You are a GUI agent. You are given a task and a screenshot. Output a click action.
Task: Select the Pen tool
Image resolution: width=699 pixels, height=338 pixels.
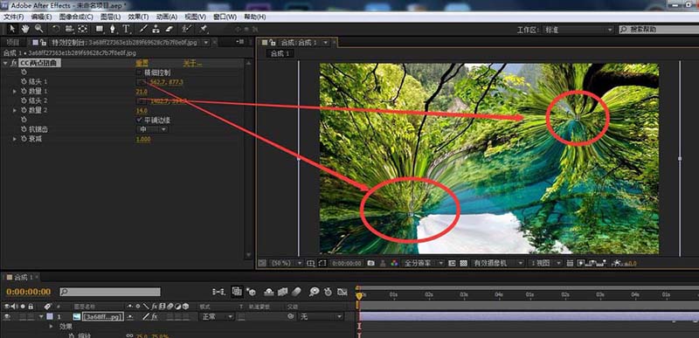point(113,29)
